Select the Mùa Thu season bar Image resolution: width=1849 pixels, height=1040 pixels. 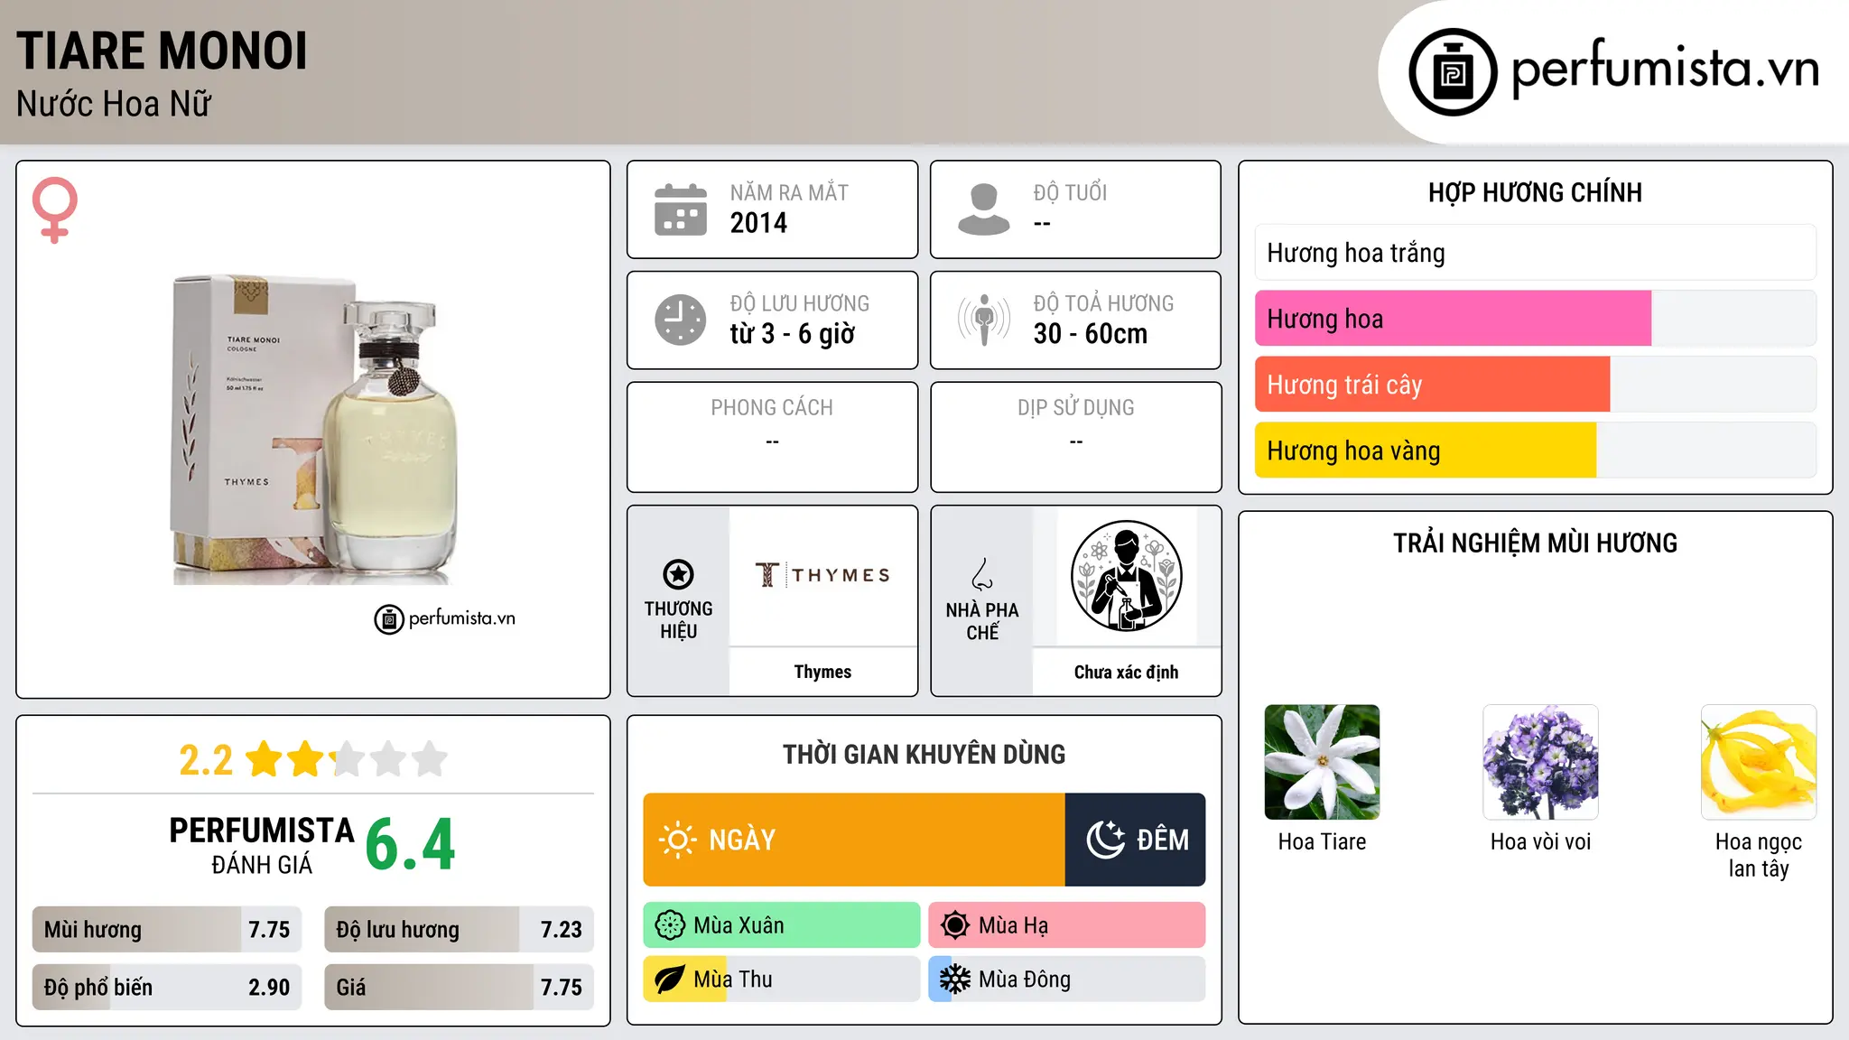click(782, 980)
